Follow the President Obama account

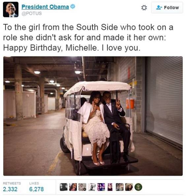pyautogui.click(x=167, y=8)
